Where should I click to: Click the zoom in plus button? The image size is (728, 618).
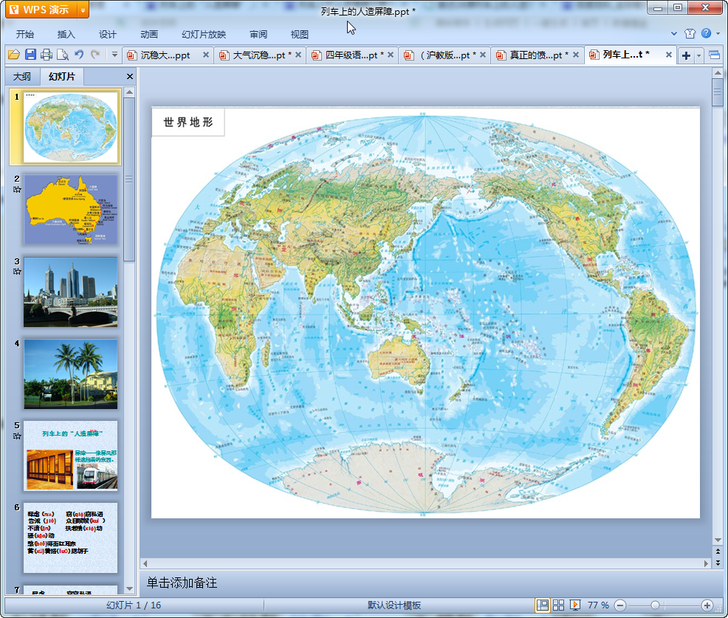707,605
